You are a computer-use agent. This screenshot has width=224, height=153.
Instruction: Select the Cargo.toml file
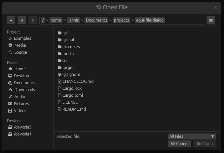click(72, 95)
